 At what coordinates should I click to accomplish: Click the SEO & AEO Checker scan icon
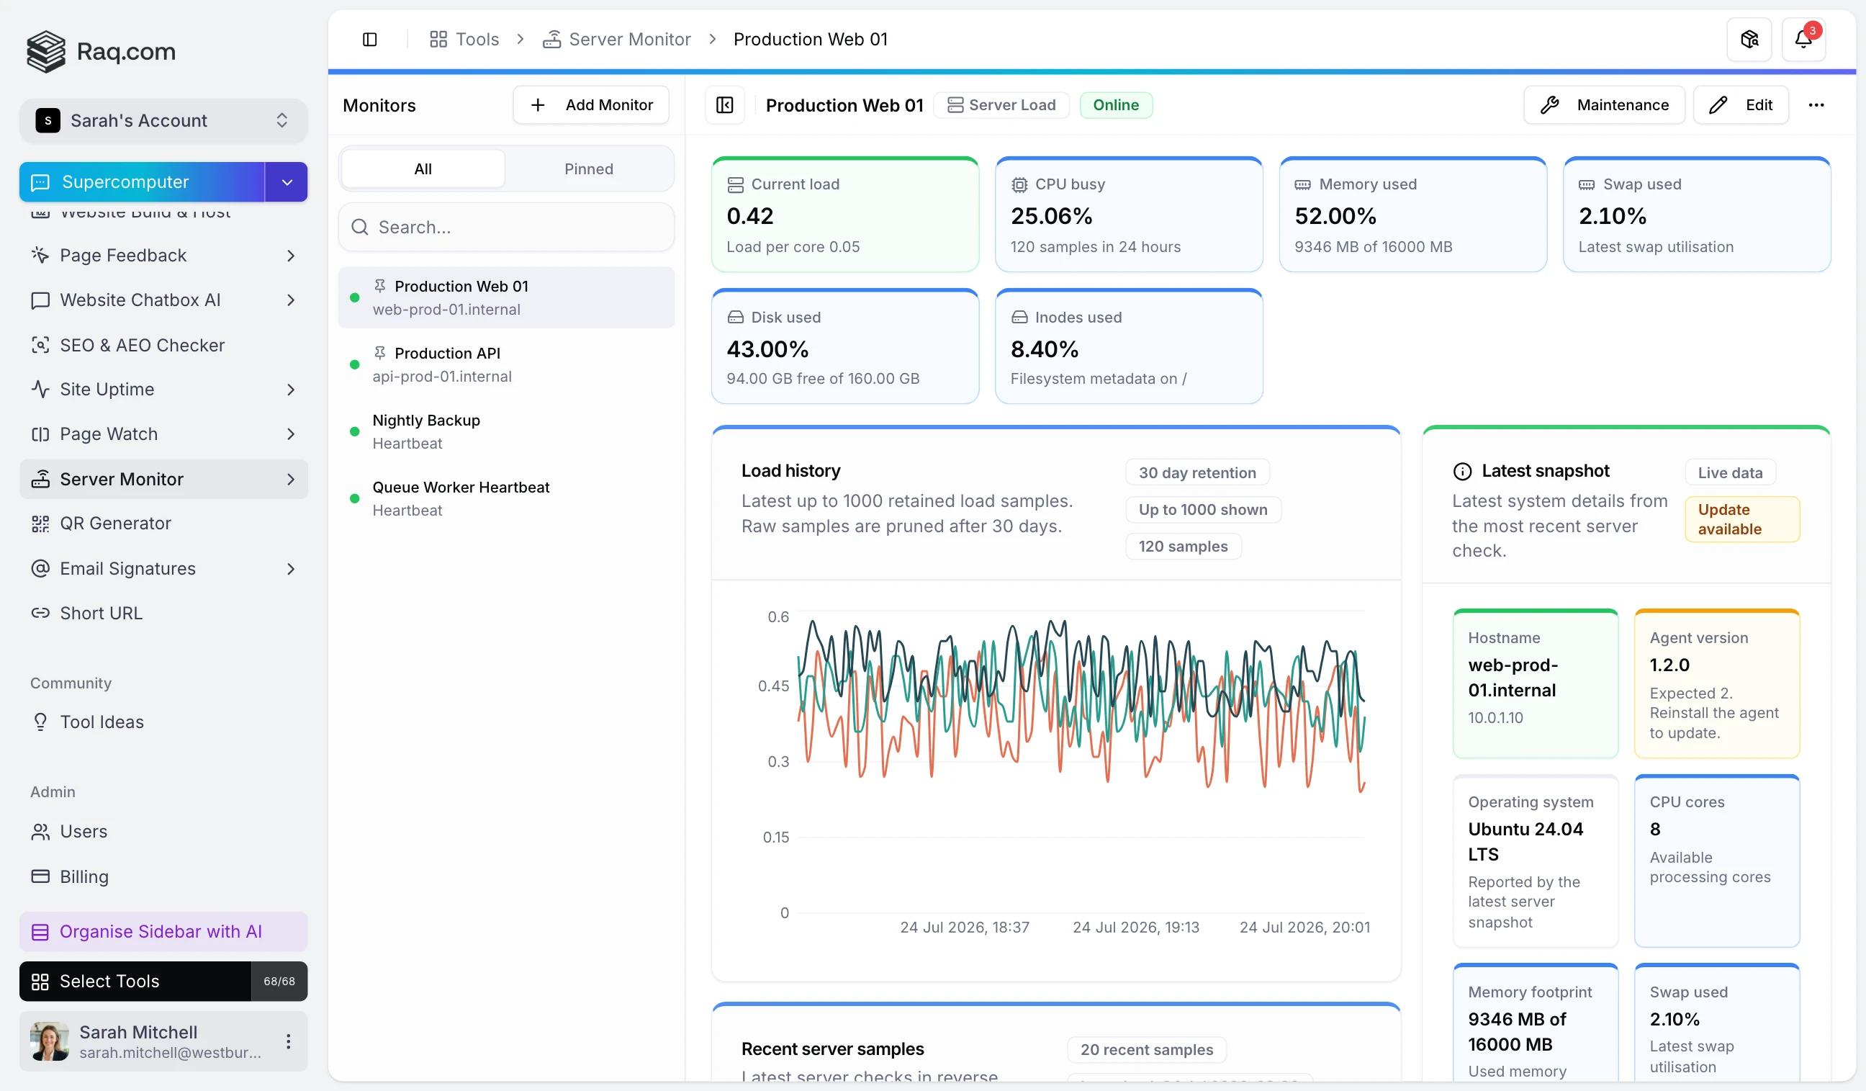[x=40, y=345]
